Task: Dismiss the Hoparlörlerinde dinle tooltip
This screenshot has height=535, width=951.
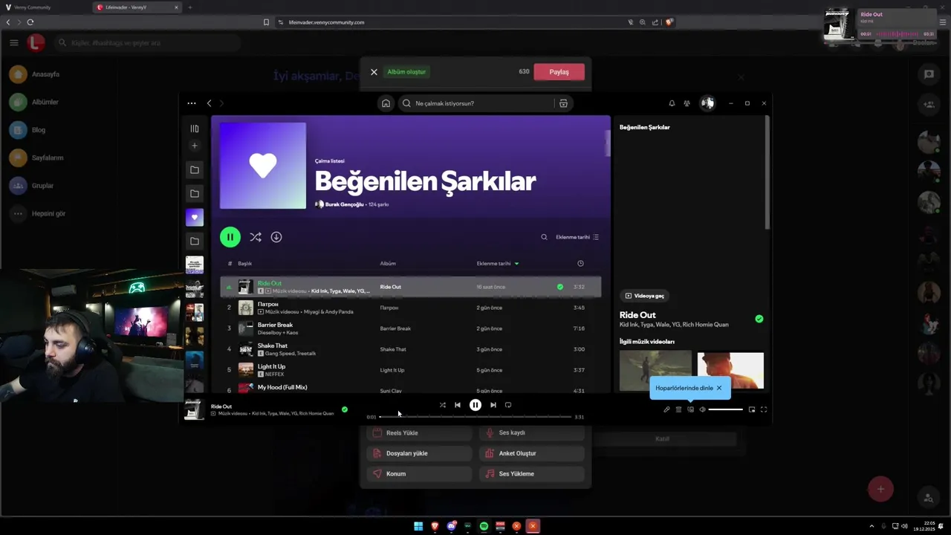Action: pyautogui.click(x=719, y=388)
